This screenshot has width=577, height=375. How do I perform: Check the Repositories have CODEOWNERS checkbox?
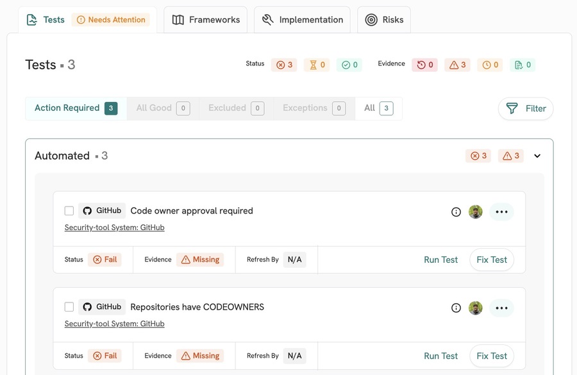pyautogui.click(x=69, y=307)
